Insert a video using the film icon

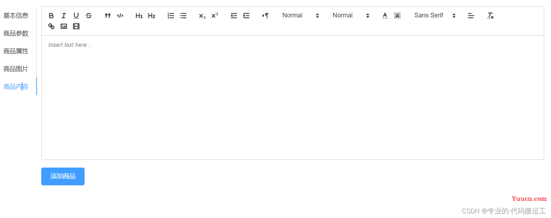(76, 26)
